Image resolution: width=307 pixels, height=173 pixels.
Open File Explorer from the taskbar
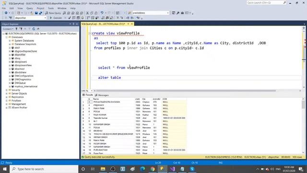(x=103, y=169)
